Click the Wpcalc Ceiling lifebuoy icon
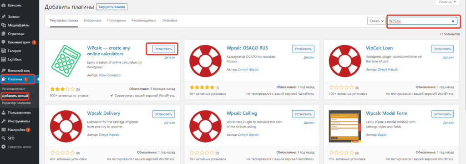This screenshot has height=164, width=466. pos(205,127)
